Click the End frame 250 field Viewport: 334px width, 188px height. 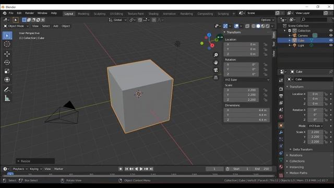point(262,169)
